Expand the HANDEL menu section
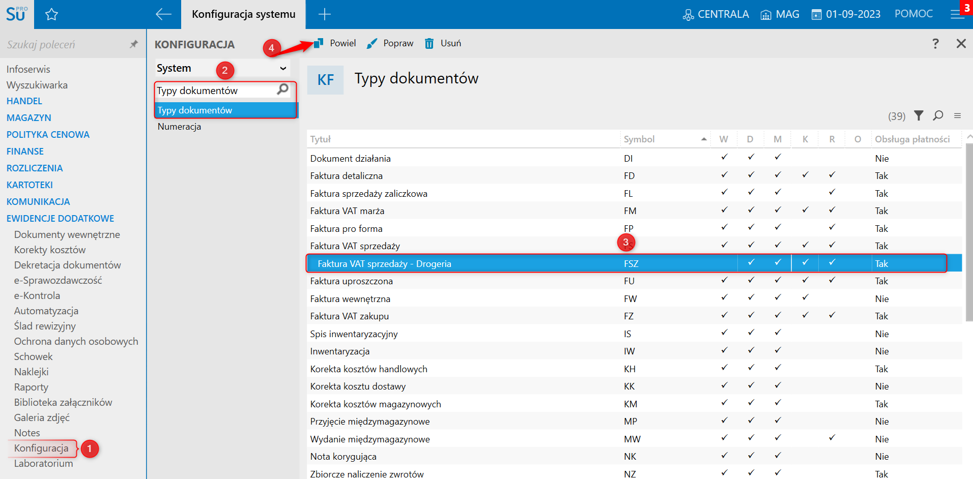This screenshot has height=479, width=973. point(24,101)
